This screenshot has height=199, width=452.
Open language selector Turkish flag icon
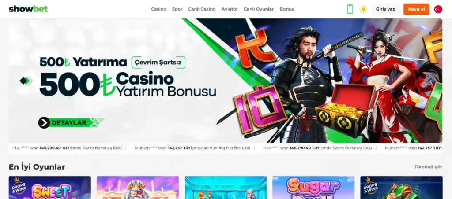pos(438,9)
